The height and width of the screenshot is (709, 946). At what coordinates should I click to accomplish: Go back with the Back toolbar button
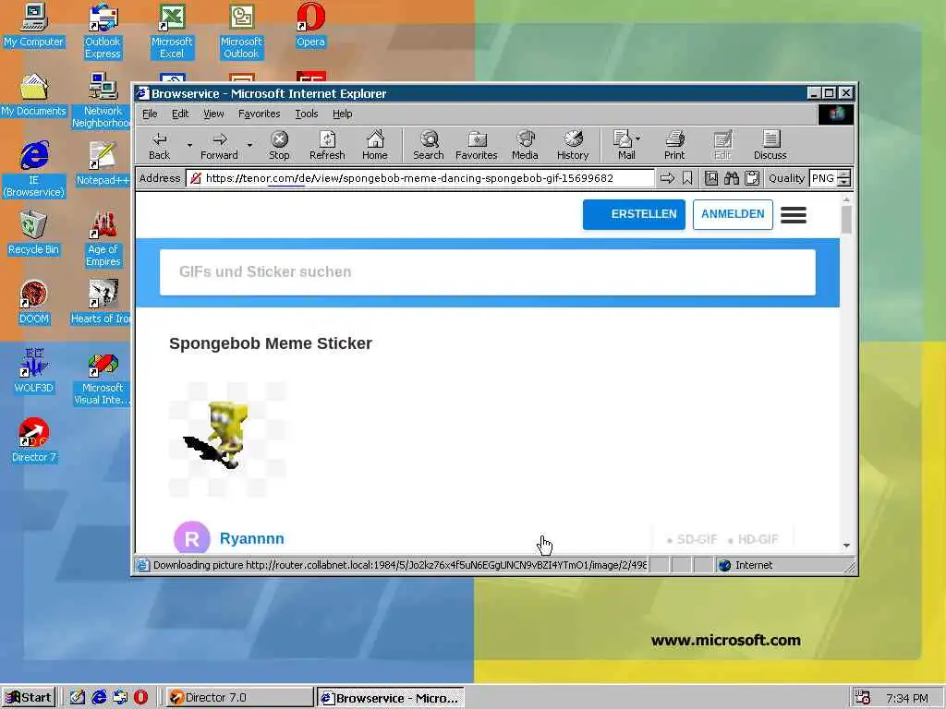tap(159, 145)
